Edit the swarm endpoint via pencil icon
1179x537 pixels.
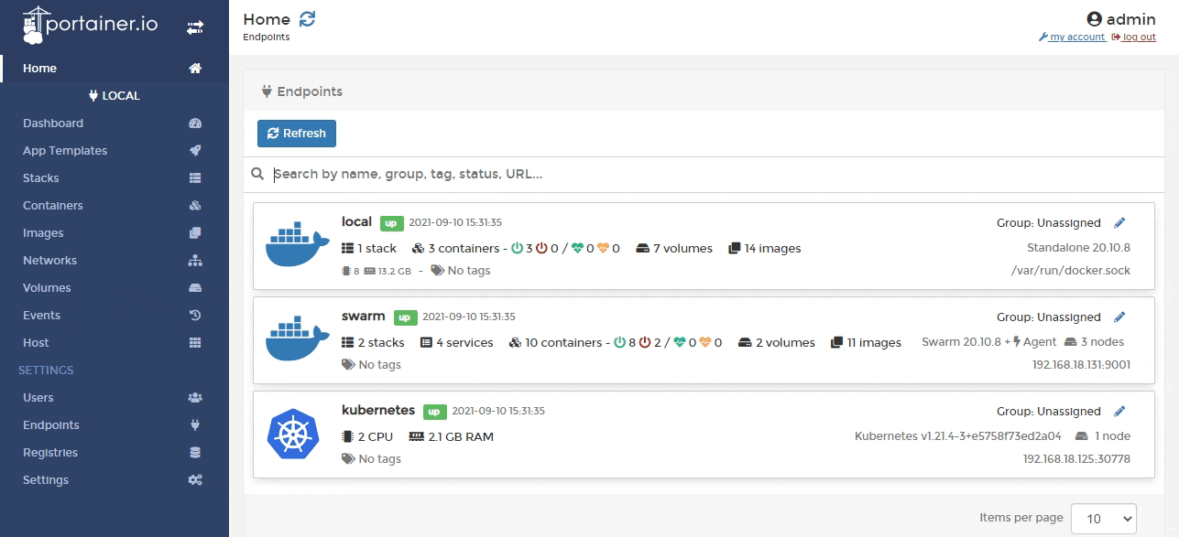[1119, 317]
